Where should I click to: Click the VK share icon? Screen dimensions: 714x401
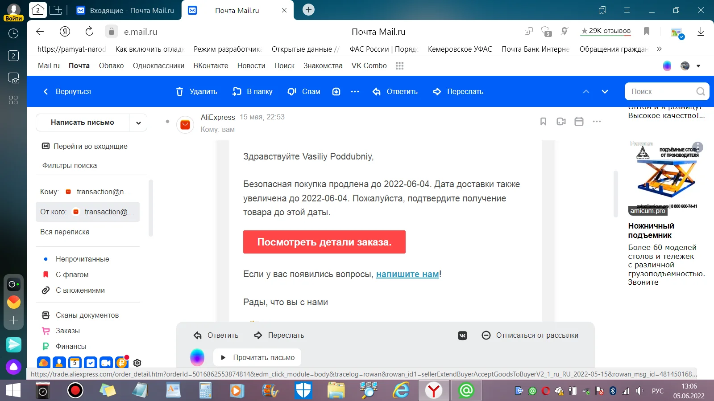pyautogui.click(x=462, y=336)
